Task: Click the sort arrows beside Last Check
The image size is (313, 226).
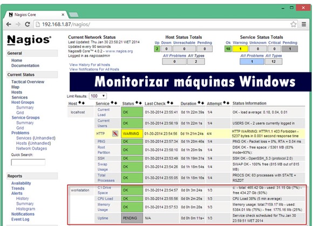Action: pyautogui.click(x=170, y=103)
